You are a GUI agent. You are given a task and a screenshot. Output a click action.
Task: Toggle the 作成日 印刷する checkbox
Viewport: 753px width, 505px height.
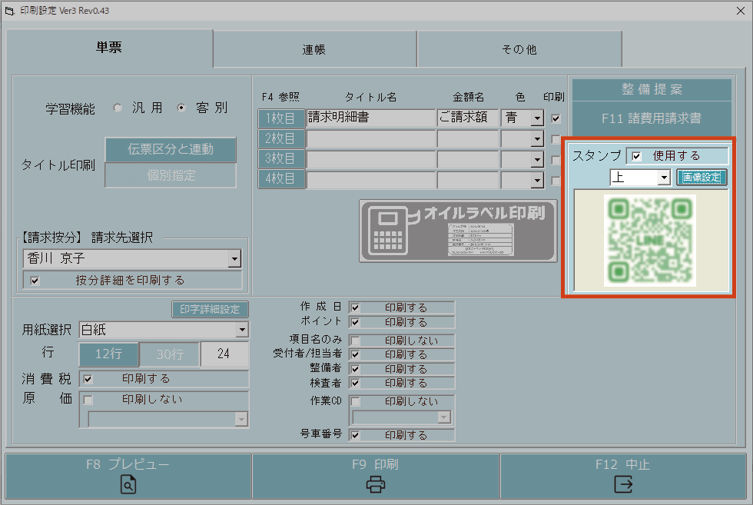355,307
